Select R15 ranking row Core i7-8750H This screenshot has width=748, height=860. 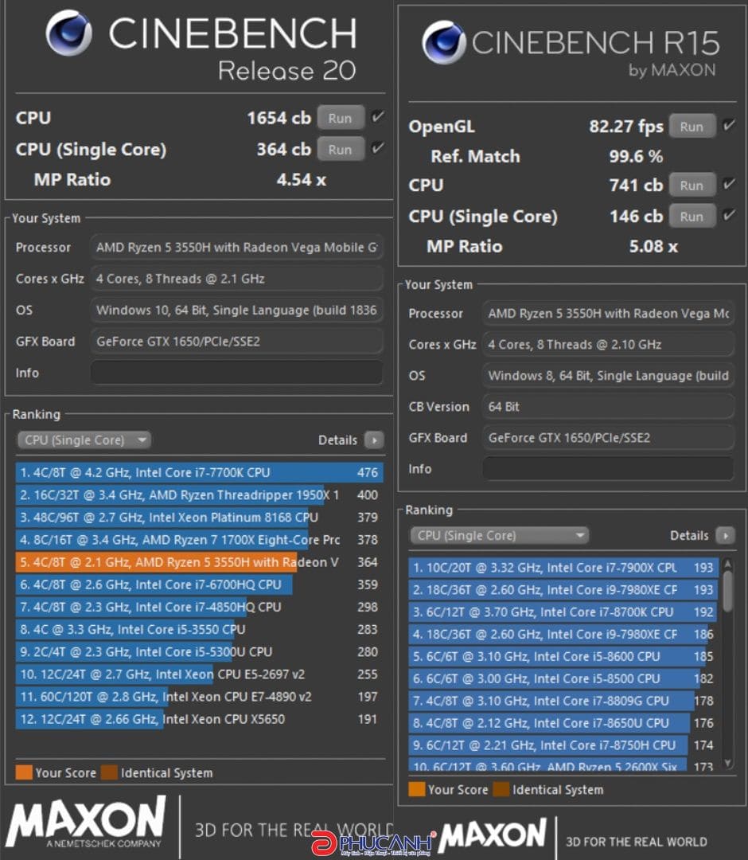(563, 745)
